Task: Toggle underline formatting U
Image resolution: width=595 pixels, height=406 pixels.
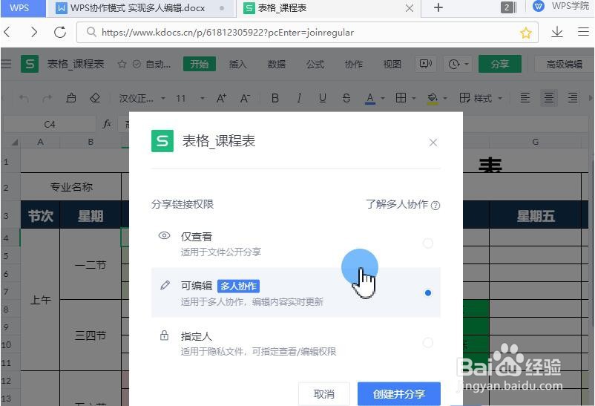Action: pyautogui.click(x=323, y=99)
